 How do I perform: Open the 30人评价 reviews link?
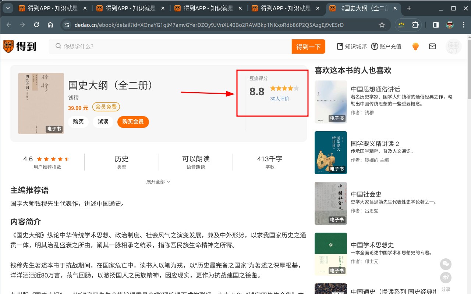[280, 98]
